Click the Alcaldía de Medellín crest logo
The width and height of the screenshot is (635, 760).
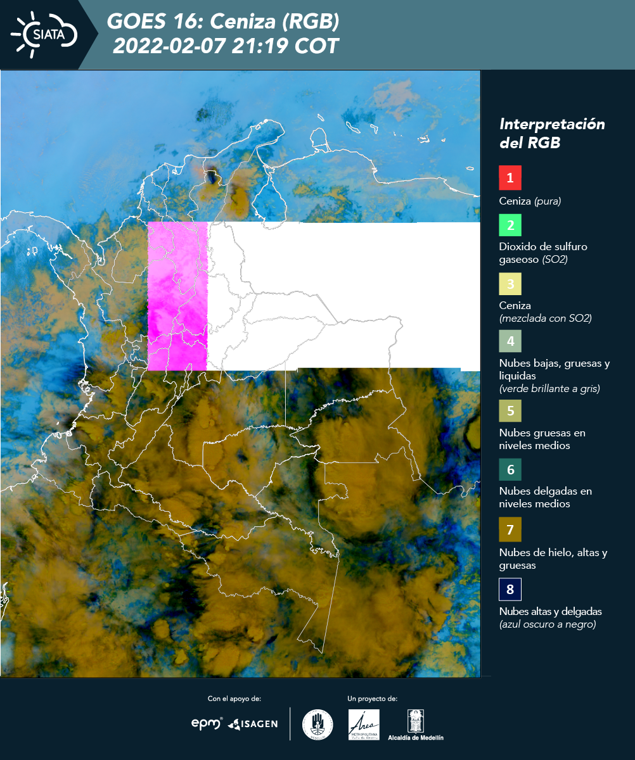[416, 725]
